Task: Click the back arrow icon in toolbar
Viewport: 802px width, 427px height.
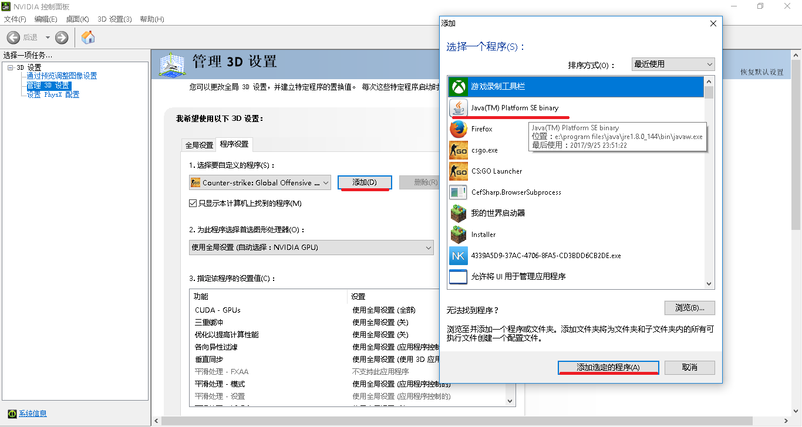Action: click(x=14, y=38)
